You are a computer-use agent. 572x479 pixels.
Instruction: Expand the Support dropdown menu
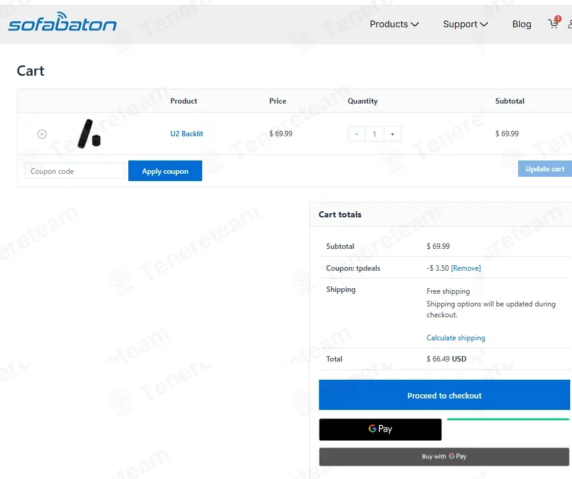pos(465,24)
